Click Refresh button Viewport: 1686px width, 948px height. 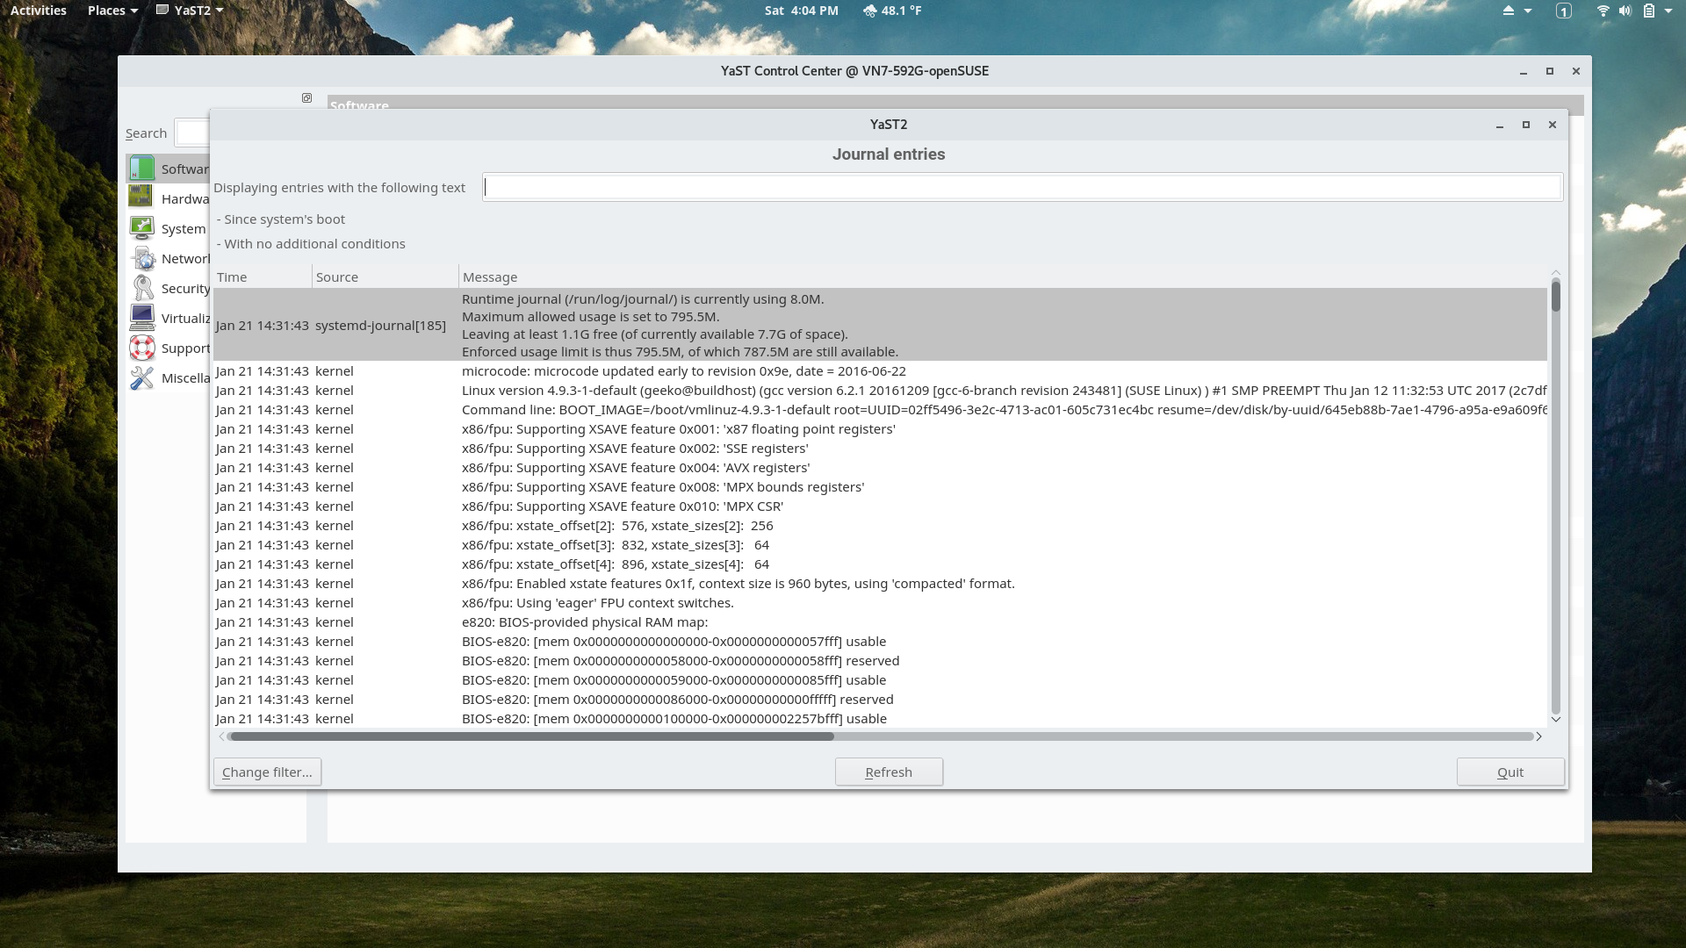point(889,772)
